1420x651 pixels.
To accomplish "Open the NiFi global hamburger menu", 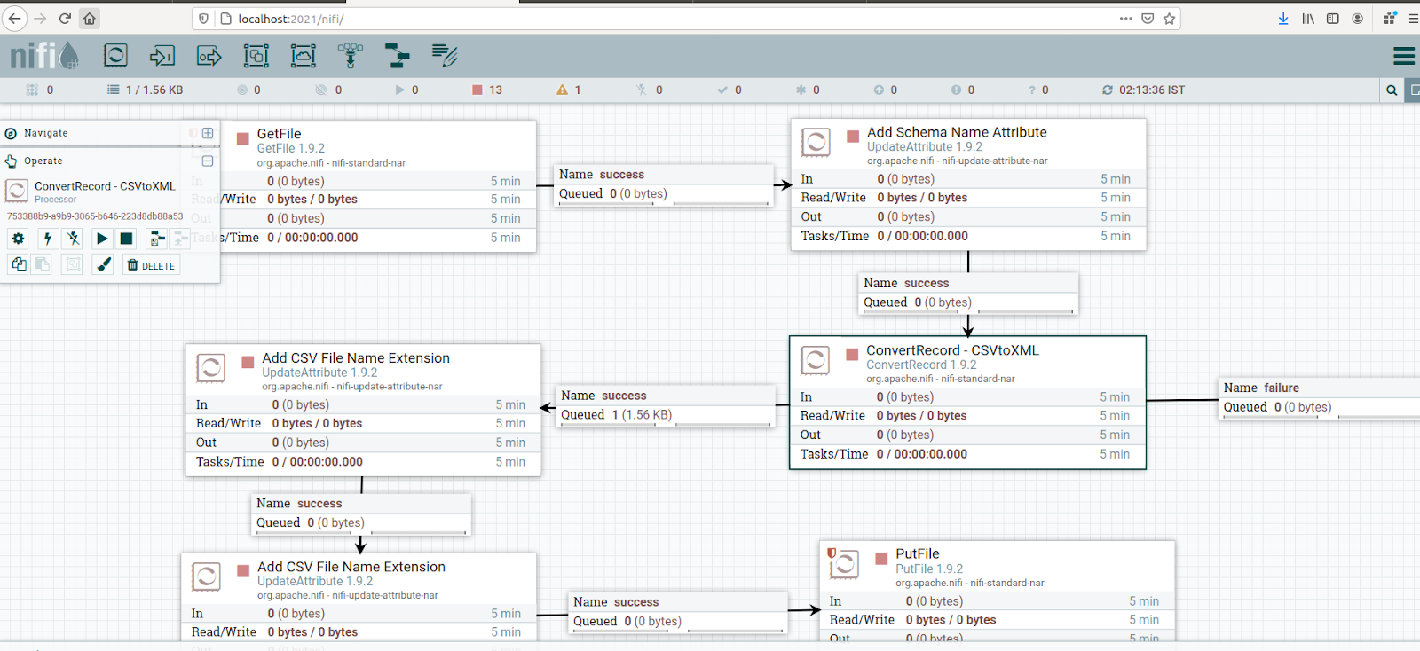I will [x=1403, y=56].
